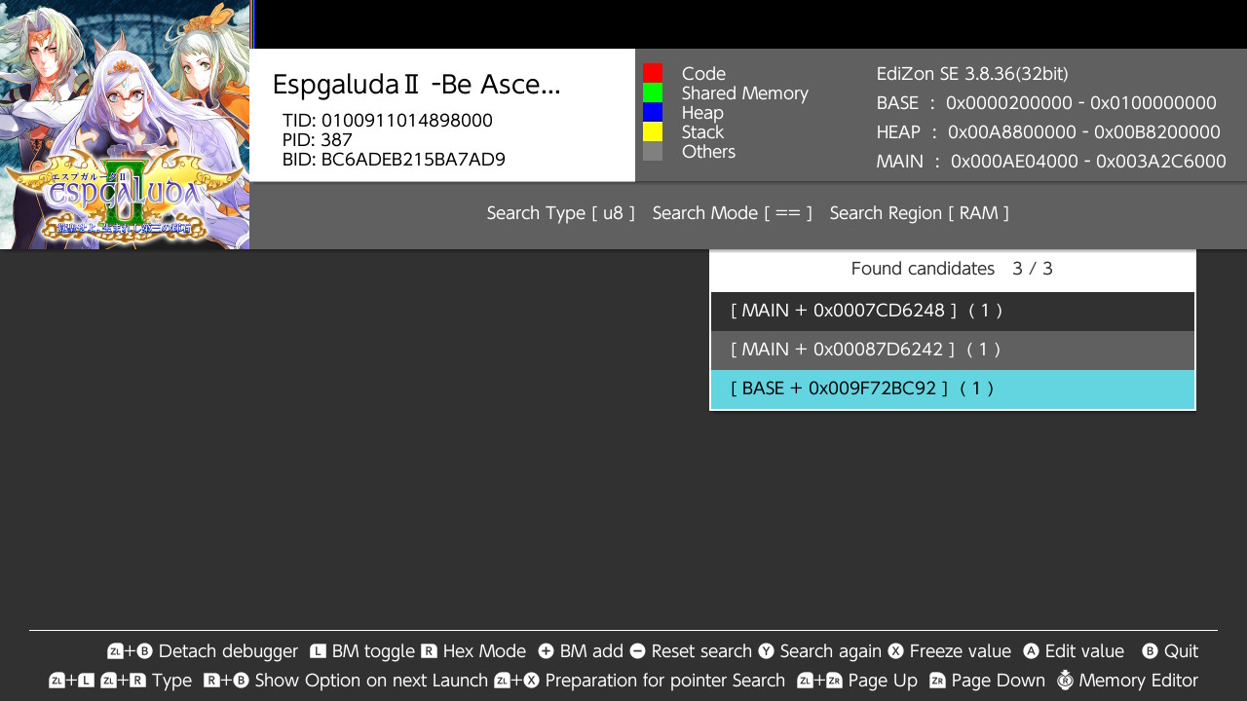Click the Y button icon beside Search again
Viewport: 1247px width, 701px height.
(766, 651)
